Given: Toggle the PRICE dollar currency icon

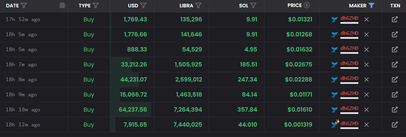Looking at the screenshot, I should pyautogui.click(x=307, y=5).
